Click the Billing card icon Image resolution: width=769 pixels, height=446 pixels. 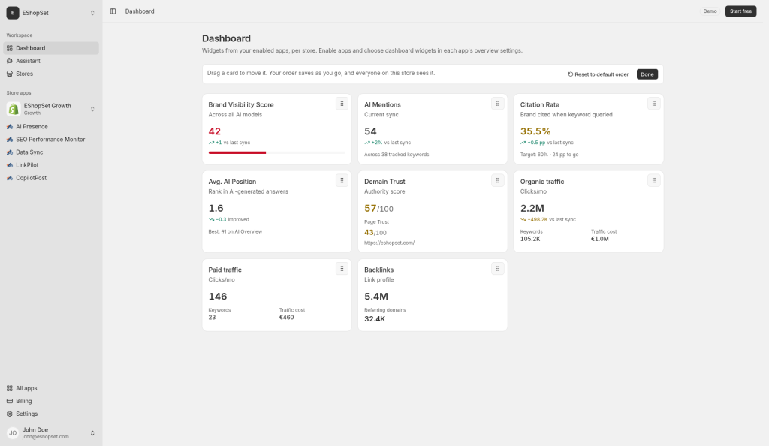tap(9, 401)
